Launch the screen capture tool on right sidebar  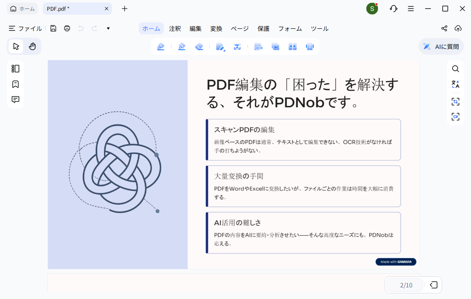(456, 102)
